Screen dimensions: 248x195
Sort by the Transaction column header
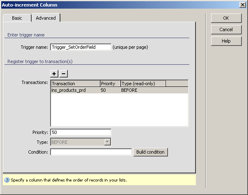point(75,84)
